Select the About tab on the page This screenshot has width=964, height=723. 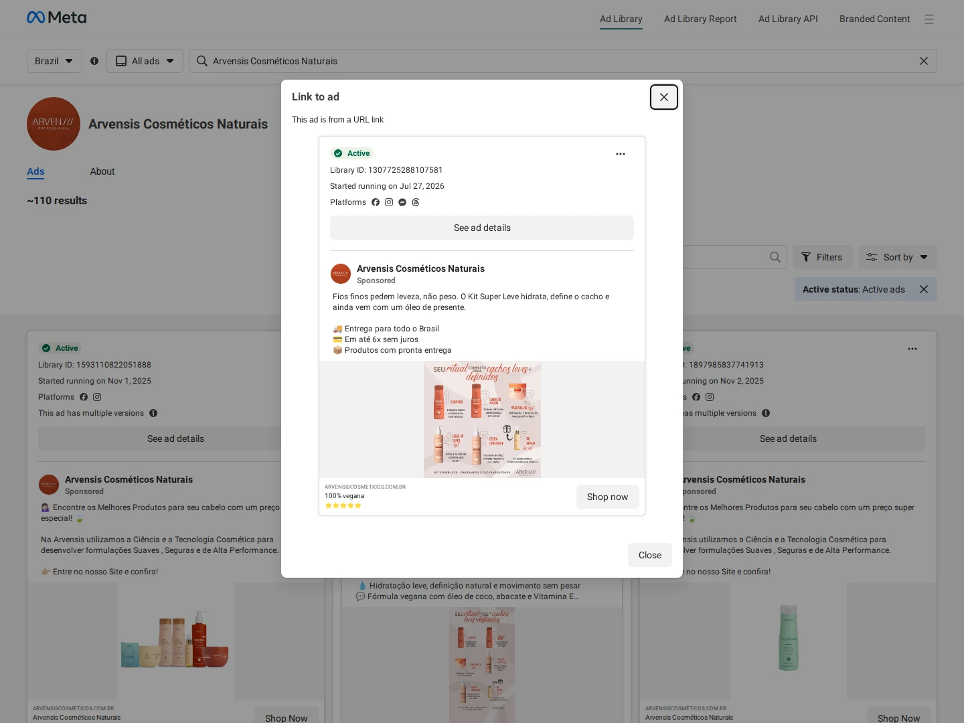tap(102, 172)
